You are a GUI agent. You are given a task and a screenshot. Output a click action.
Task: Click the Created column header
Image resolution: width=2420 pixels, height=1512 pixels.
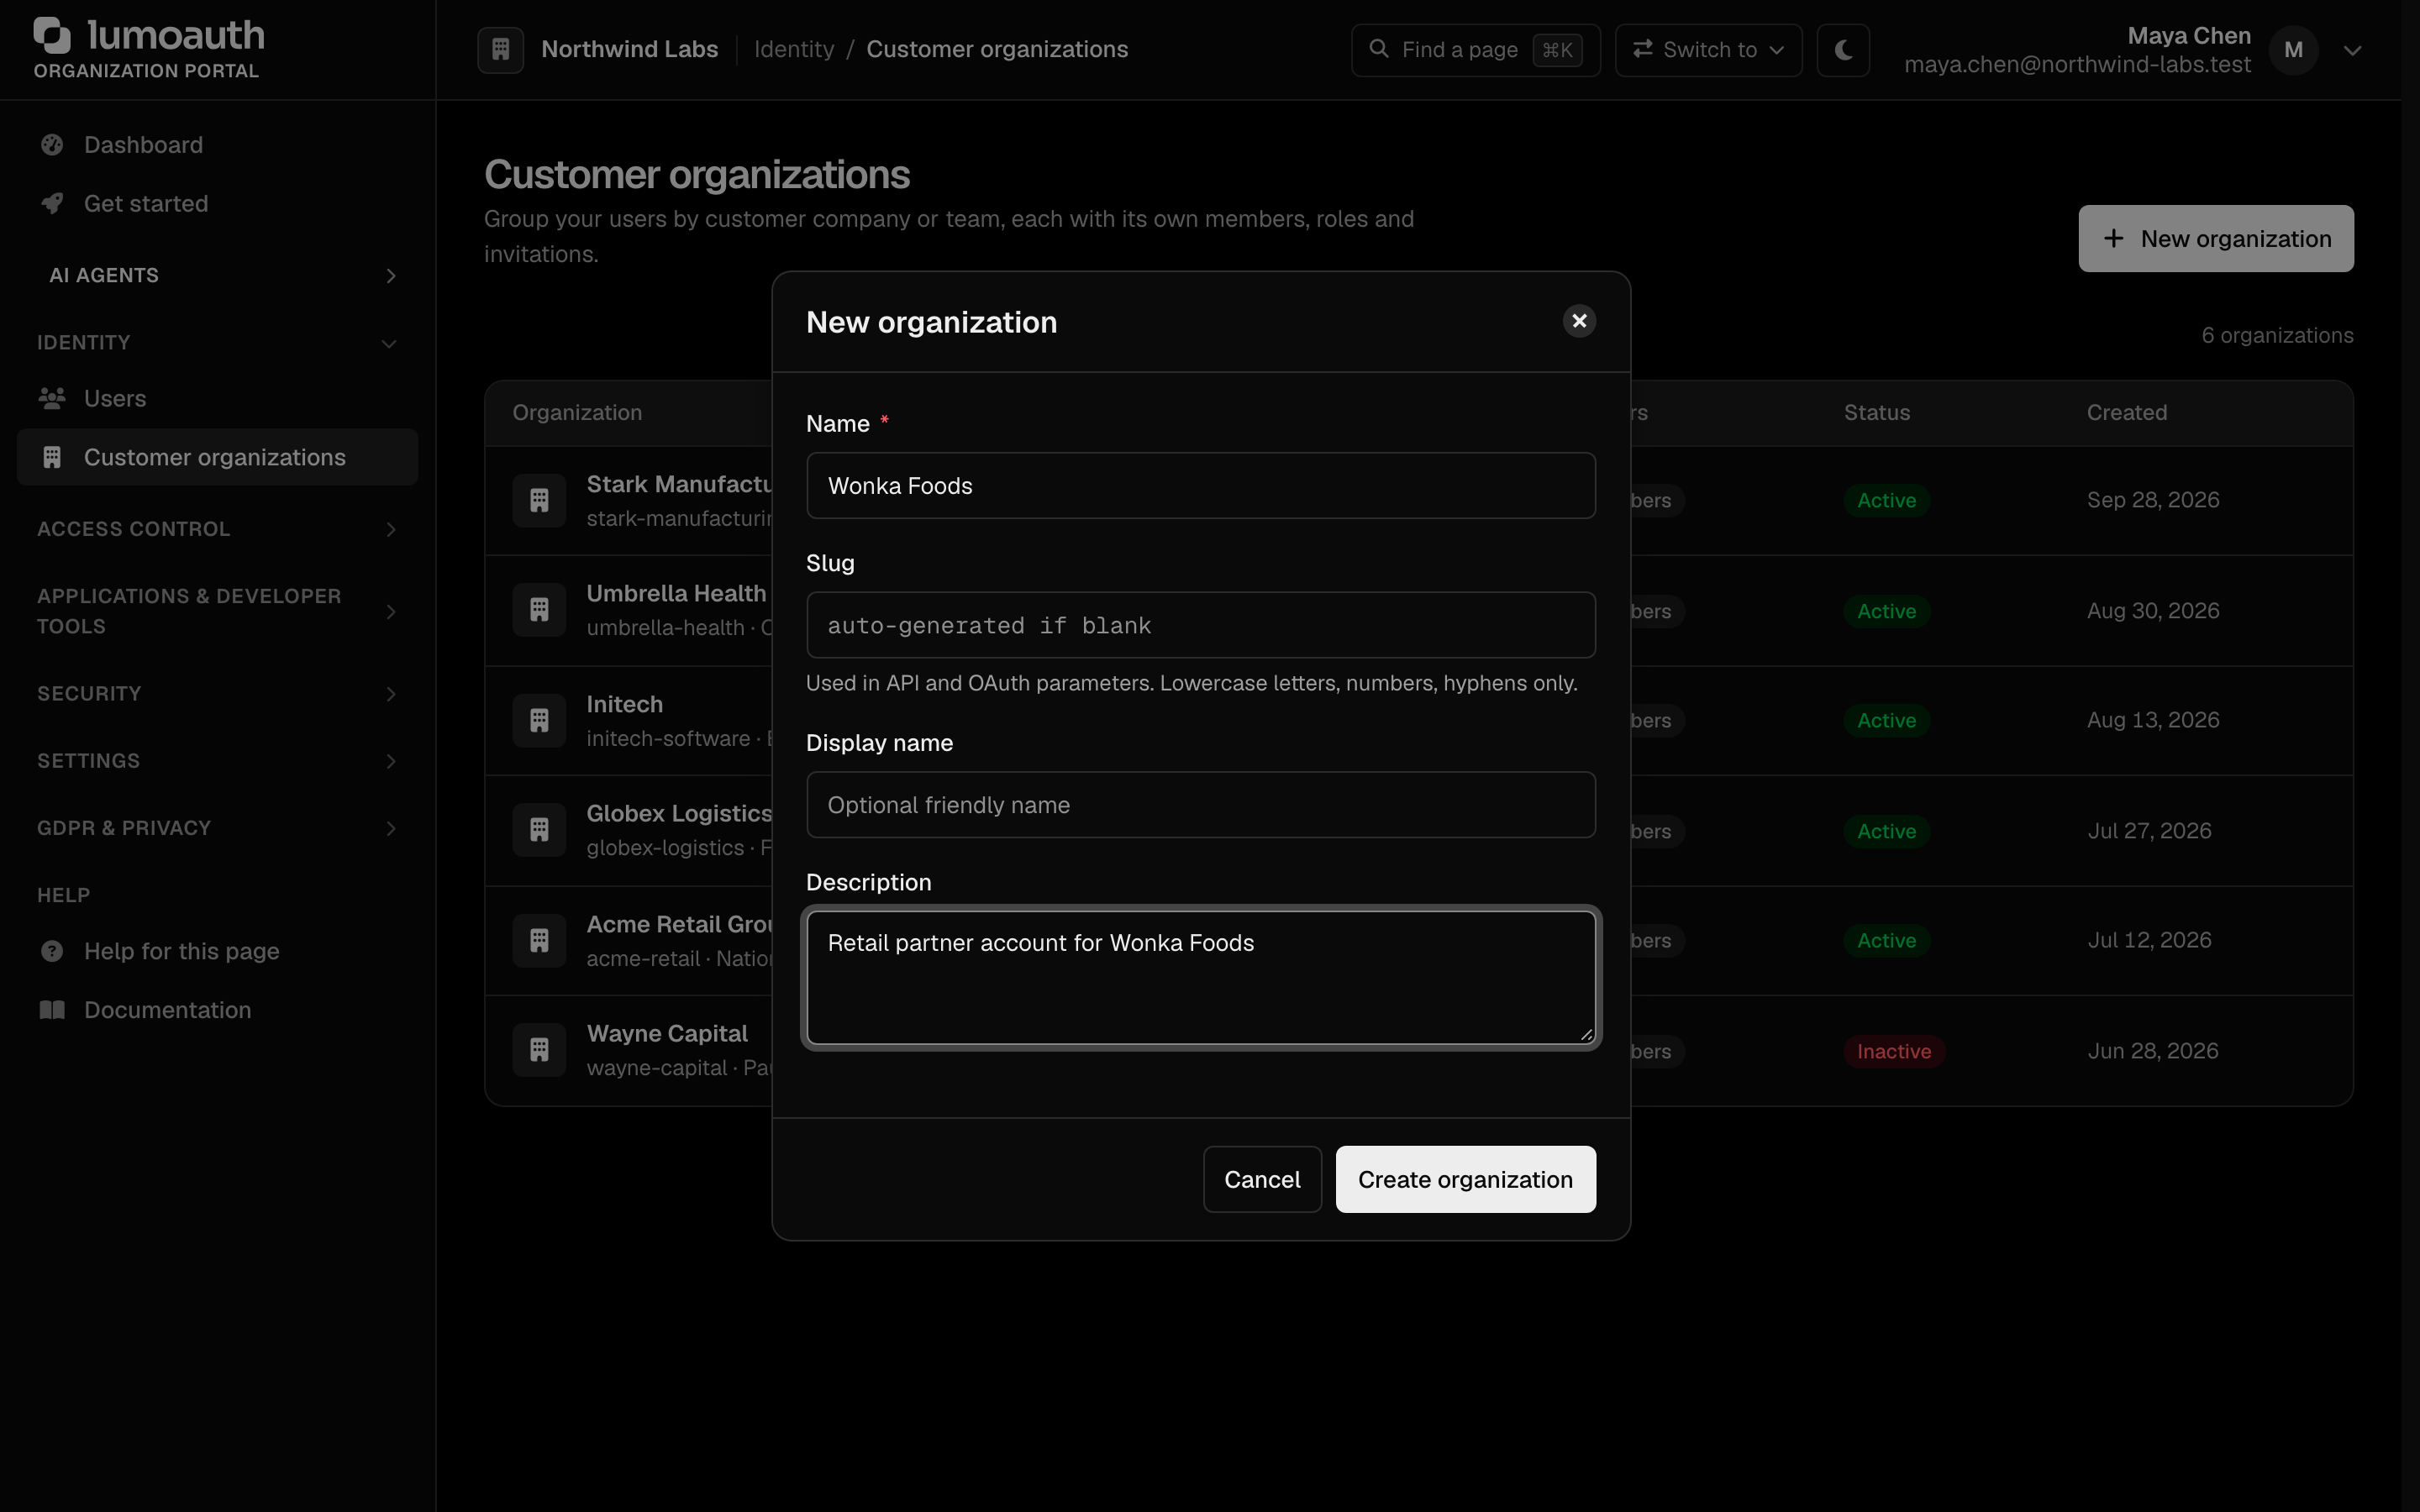2127,413
